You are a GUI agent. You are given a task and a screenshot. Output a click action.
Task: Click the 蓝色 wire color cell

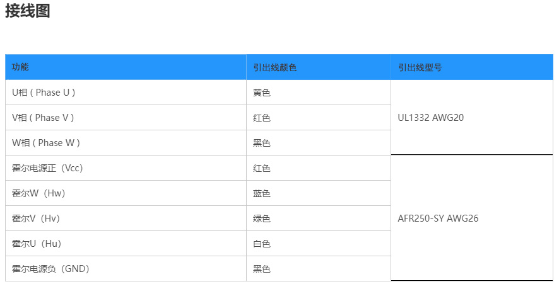pyautogui.click(x=262, y=193)
